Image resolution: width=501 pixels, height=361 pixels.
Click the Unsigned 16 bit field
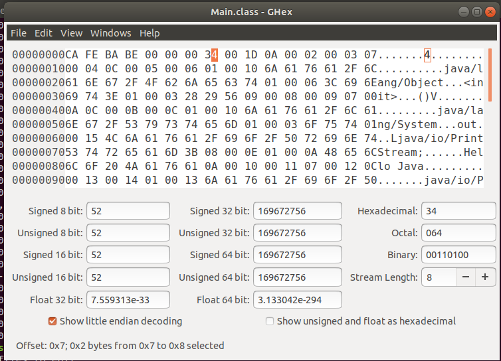coord(128,277)
